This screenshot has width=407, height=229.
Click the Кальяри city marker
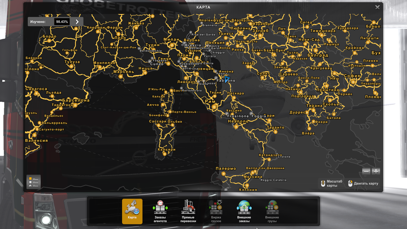click(164, 154)
